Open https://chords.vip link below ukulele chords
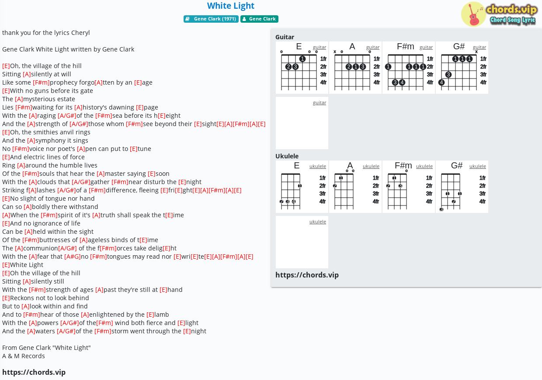 point(307,275)
